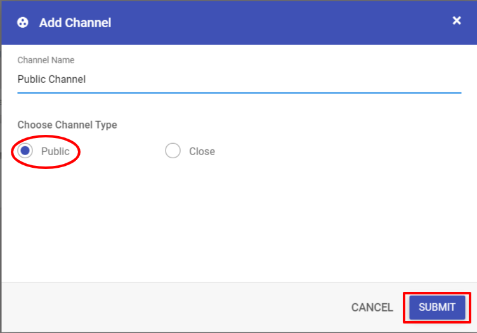Cancel adding the channel
Image resolution: width=477 pixels, height=333 pixels.
[372, 308]
